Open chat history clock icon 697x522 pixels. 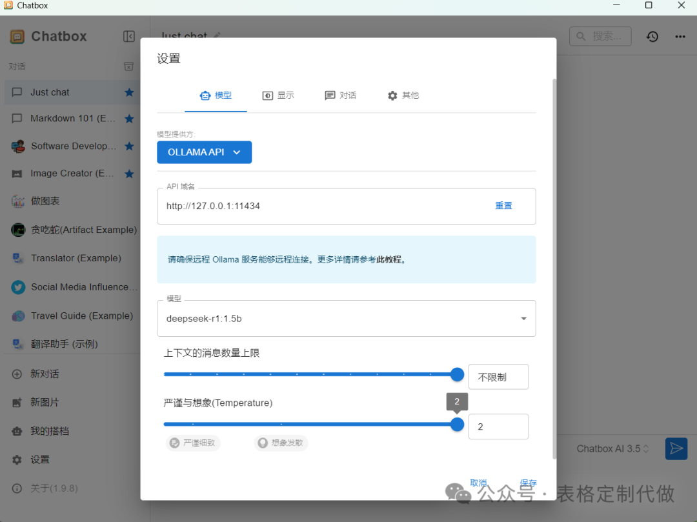652,36
